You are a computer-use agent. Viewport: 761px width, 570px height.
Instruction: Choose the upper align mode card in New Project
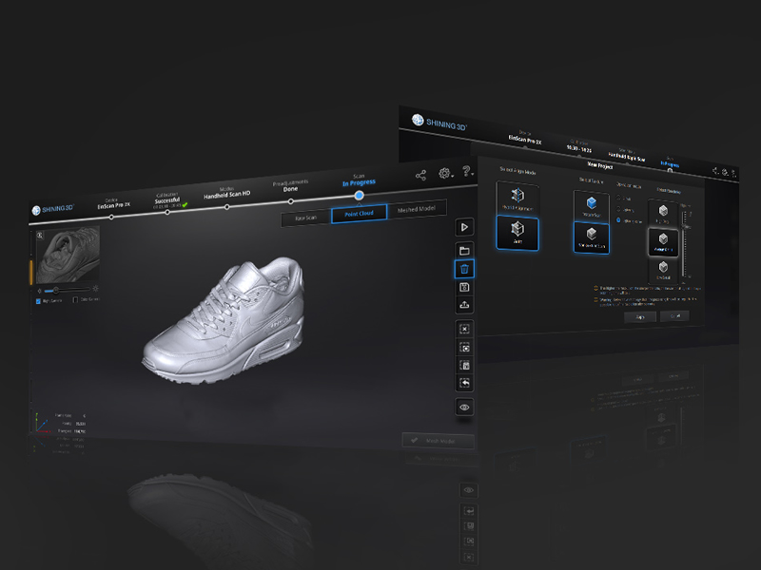point(517,198)
